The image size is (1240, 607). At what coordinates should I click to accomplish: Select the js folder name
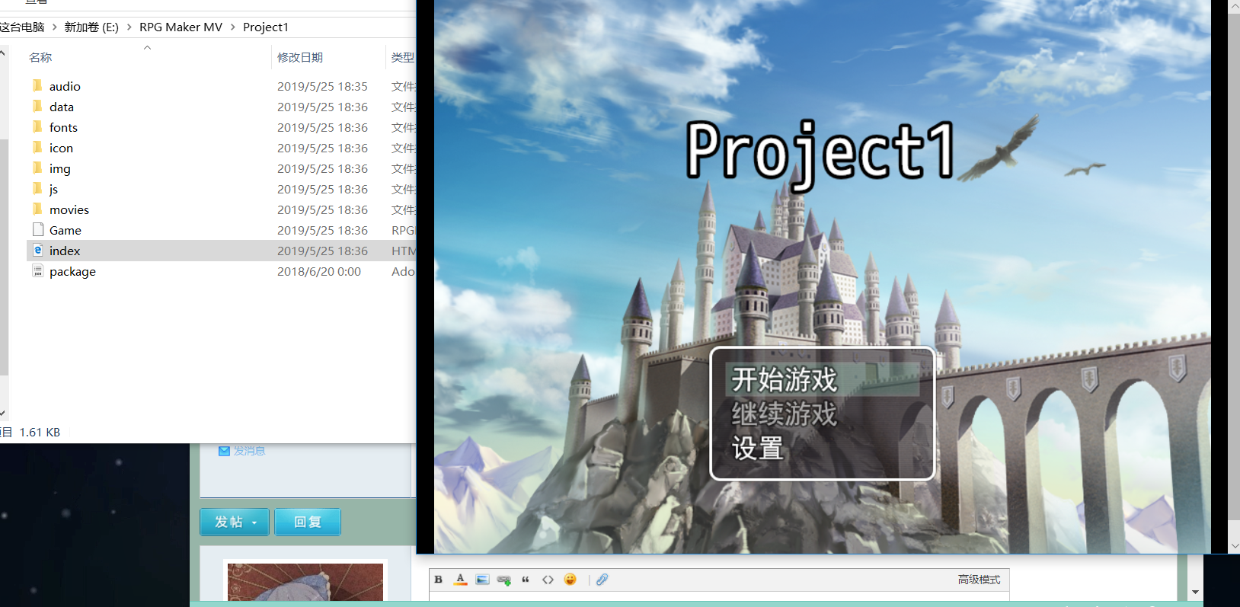click(x=53, y=189)
